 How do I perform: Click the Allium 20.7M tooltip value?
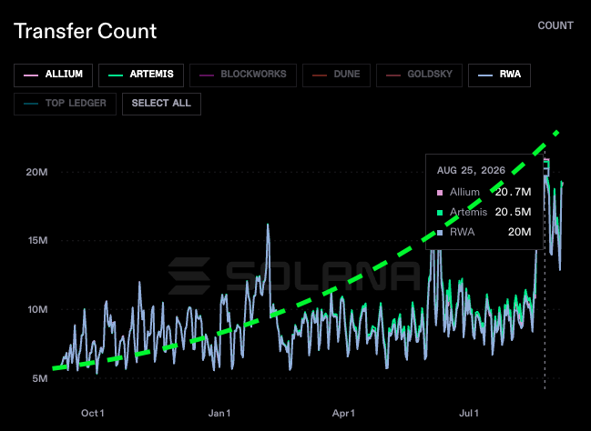click(x=513, y=193)
